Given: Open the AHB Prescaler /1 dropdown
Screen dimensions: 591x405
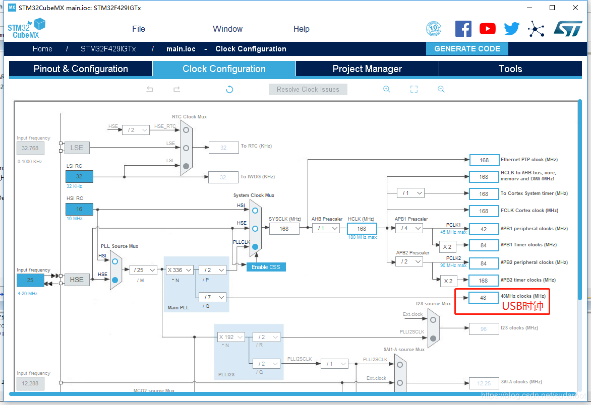Looking at the screenshot, I should [326, 228].
